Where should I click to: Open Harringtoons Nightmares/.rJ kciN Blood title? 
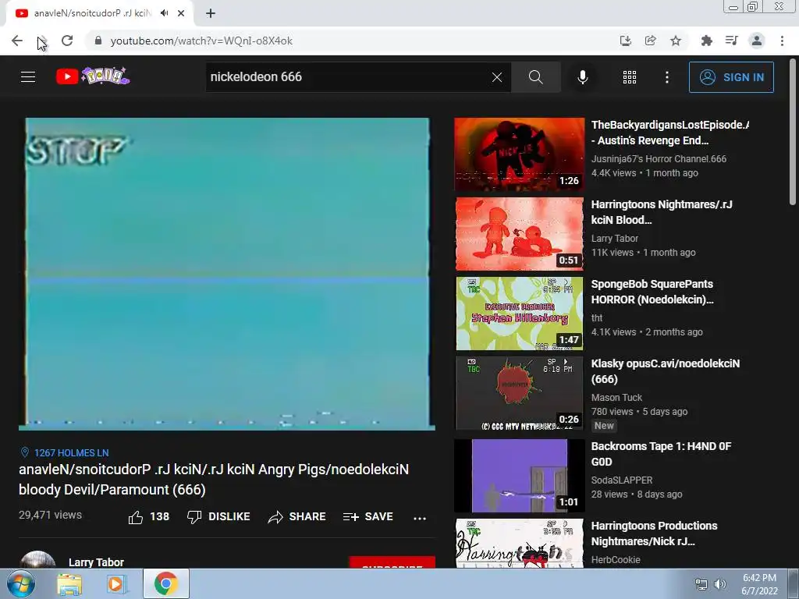(662, 212)
